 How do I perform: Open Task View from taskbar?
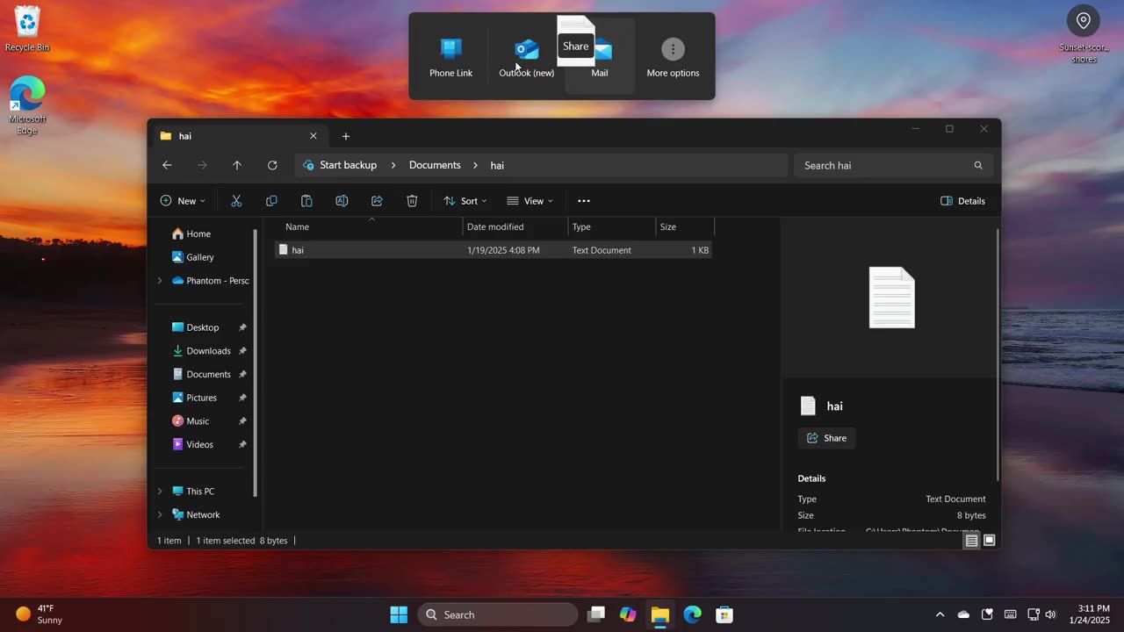point(596,614)
